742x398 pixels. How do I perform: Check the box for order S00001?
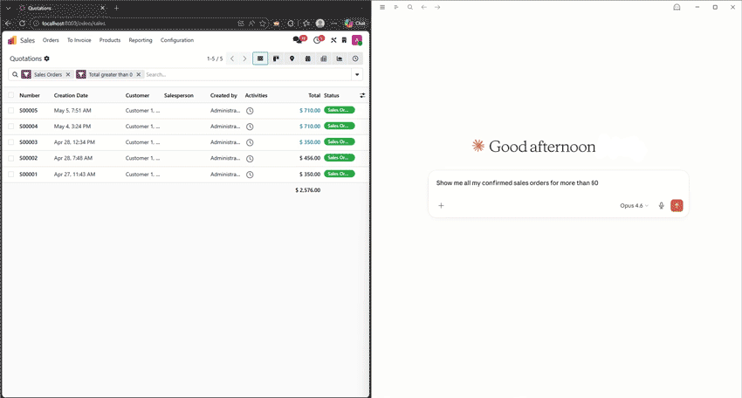(x=10, y=175)
